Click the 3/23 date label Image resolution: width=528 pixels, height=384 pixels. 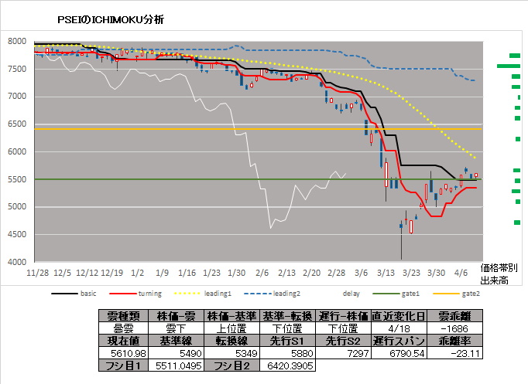pos(412,273)
